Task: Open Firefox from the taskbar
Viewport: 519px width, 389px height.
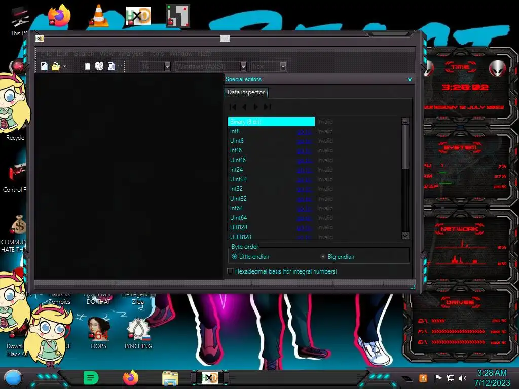Action: pyautogui.click(x=131, y=378)
